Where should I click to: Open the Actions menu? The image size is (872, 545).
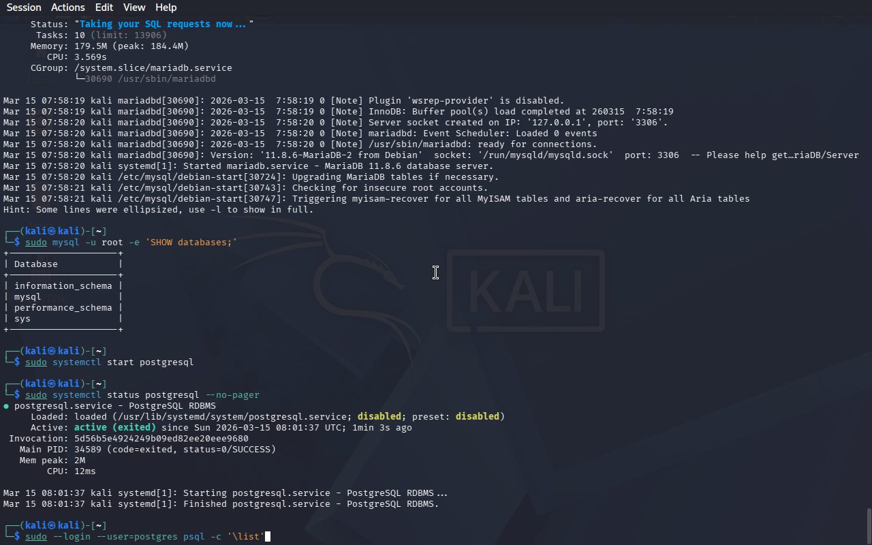68,7
